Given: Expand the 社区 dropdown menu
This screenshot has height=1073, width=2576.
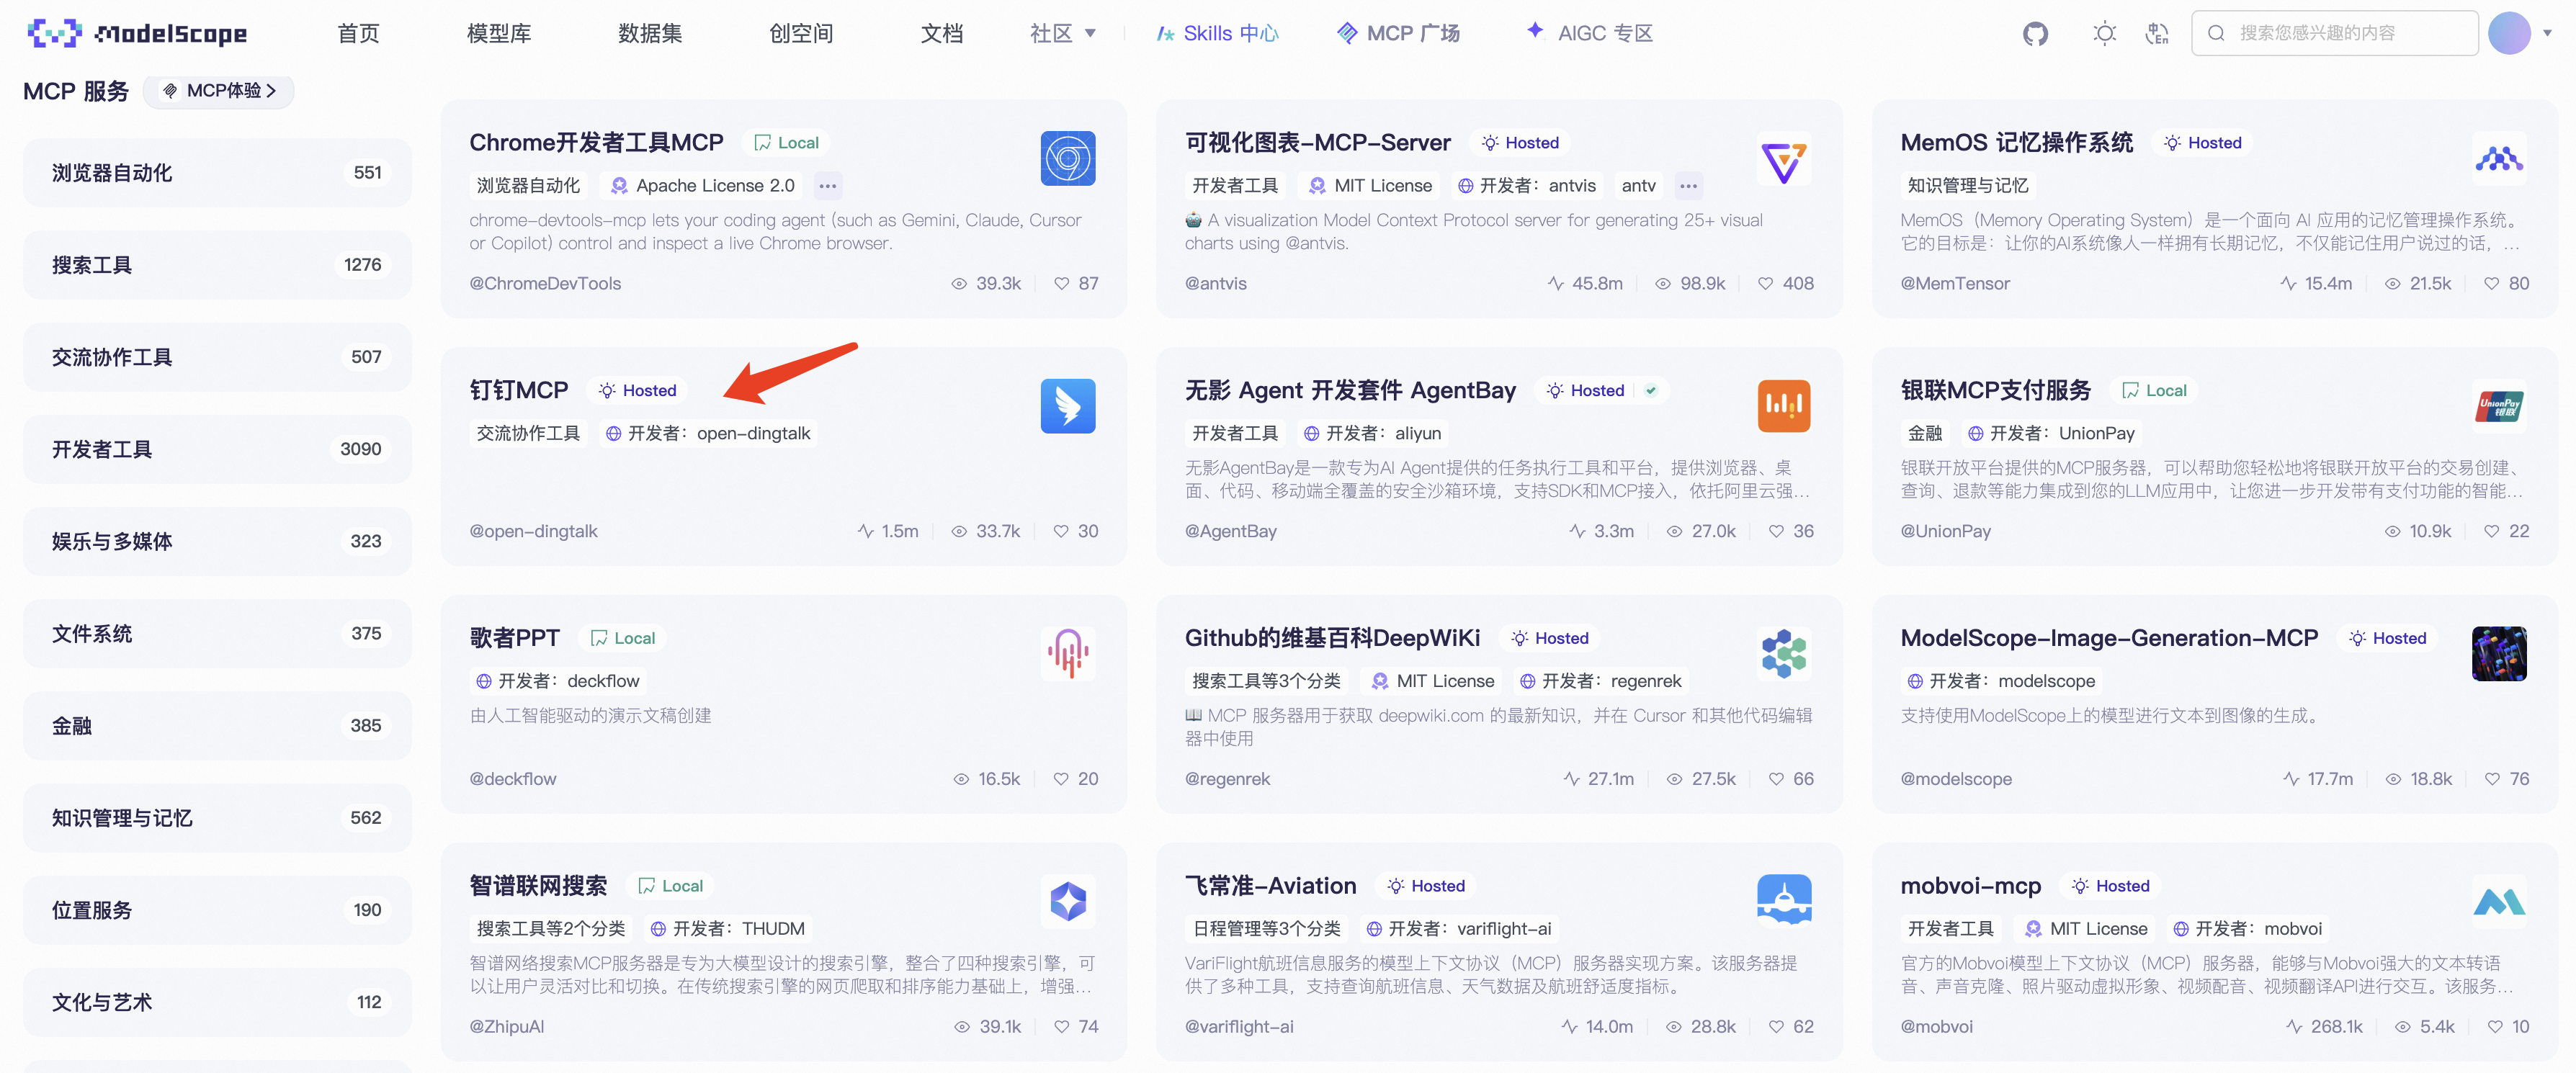Looking at the screenshot, I should [1062, 33].
